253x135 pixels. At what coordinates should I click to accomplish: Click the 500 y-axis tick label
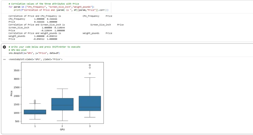tap(18, 121)
